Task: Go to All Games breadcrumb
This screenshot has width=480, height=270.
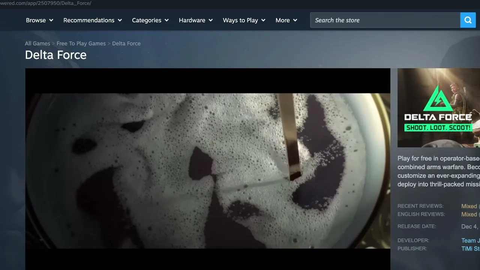Action: tap(37, 43)
